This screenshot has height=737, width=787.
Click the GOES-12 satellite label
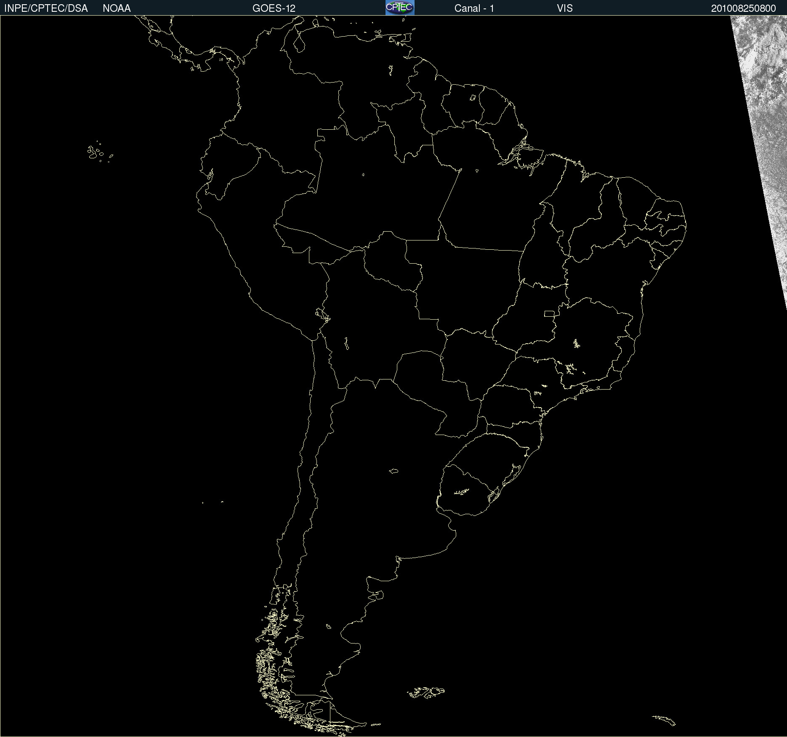click(x=274, y=8)
